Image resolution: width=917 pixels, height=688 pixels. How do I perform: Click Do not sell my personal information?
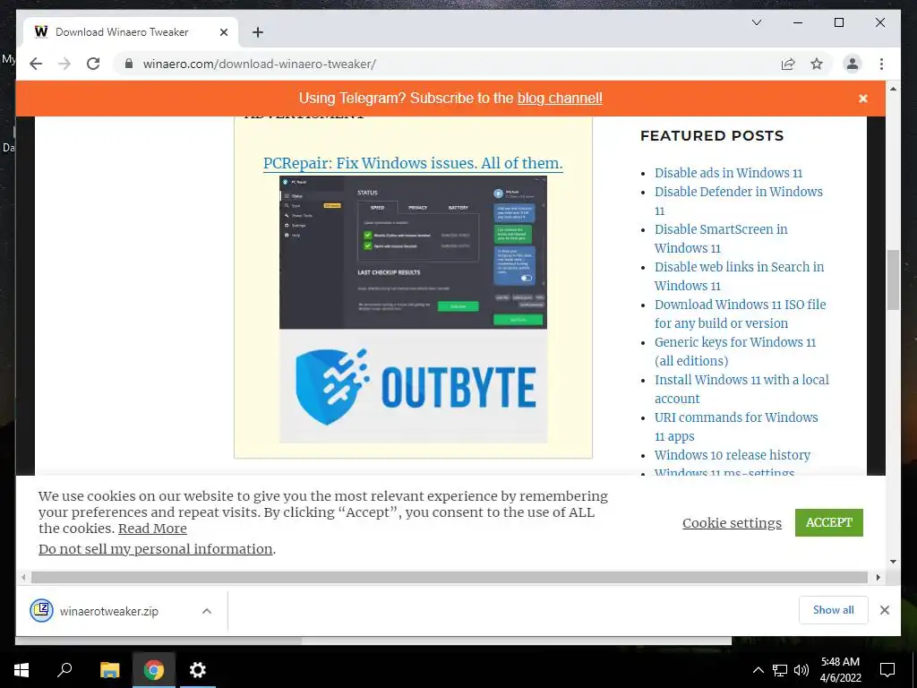point(156,549)
